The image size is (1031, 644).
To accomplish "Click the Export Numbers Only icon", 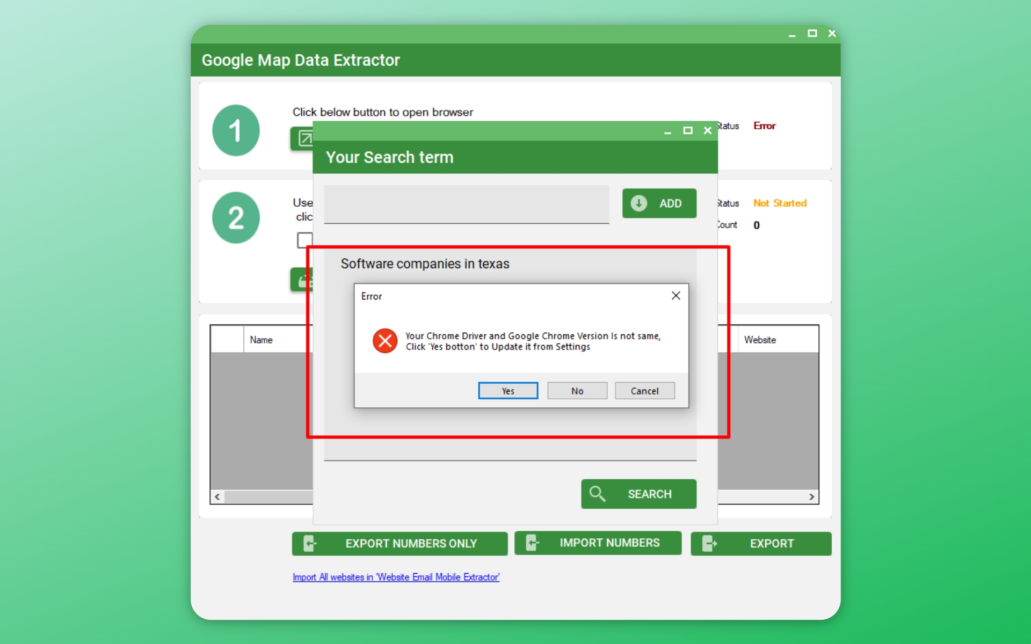I will [x=310, y=544].
